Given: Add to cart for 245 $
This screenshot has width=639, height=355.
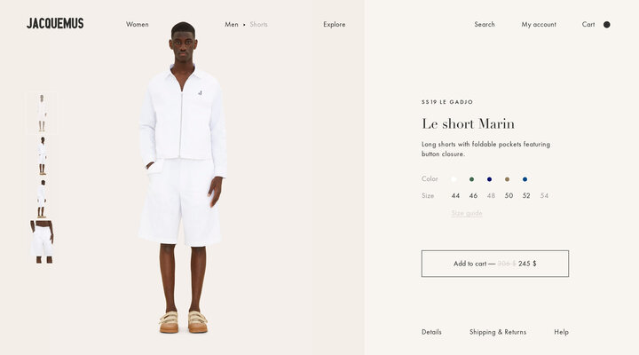Looking at the screenshot, I should click(495, 264).
